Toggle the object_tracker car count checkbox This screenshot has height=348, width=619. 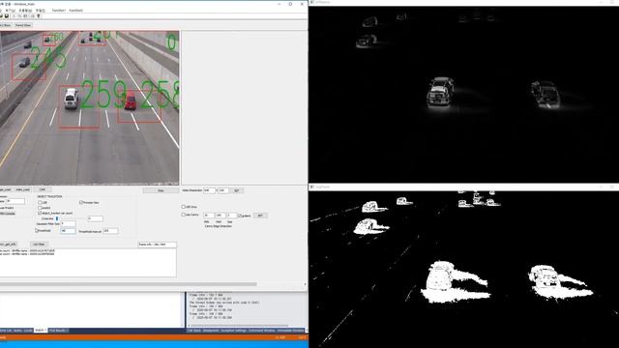40,213
